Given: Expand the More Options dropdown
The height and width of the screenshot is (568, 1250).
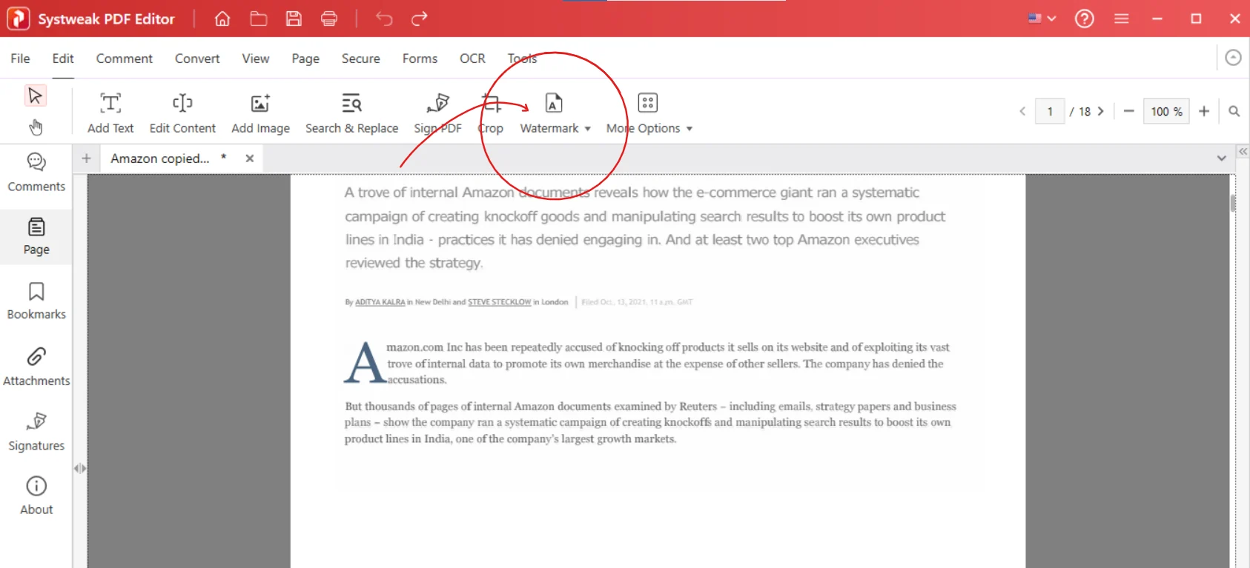Looking at the screenshot, I should tap(690, 129).
